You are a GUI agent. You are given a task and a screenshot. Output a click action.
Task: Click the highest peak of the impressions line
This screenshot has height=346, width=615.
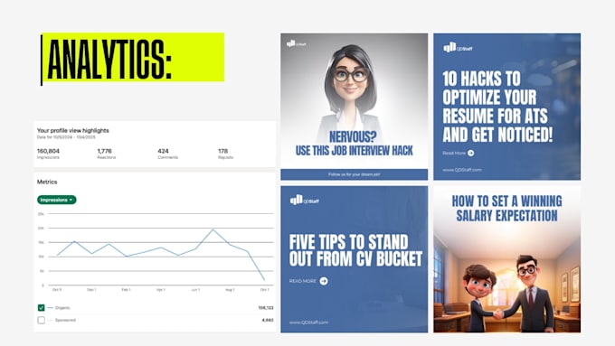coord(213,229)
